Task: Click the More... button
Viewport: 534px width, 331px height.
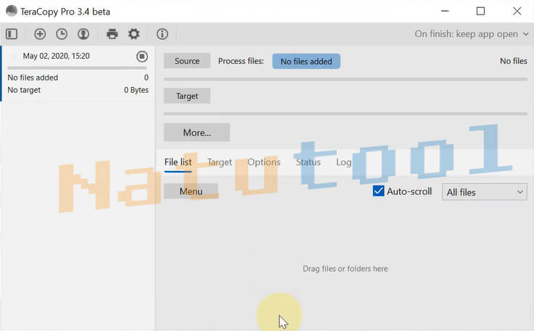Action: pos(197,133)
